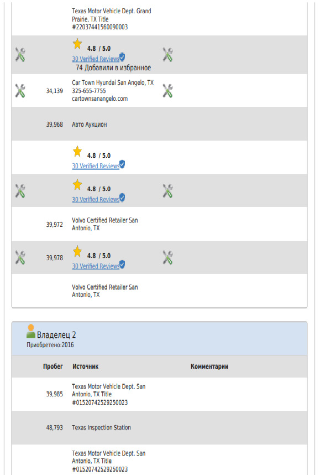Click the Пробег column header

pyautogui.click(x=53, y=366)
